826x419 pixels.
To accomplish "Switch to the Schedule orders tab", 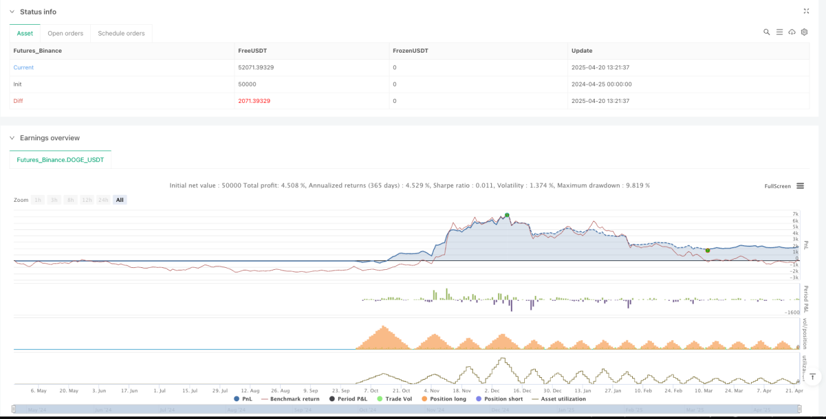I will (121, 34).
